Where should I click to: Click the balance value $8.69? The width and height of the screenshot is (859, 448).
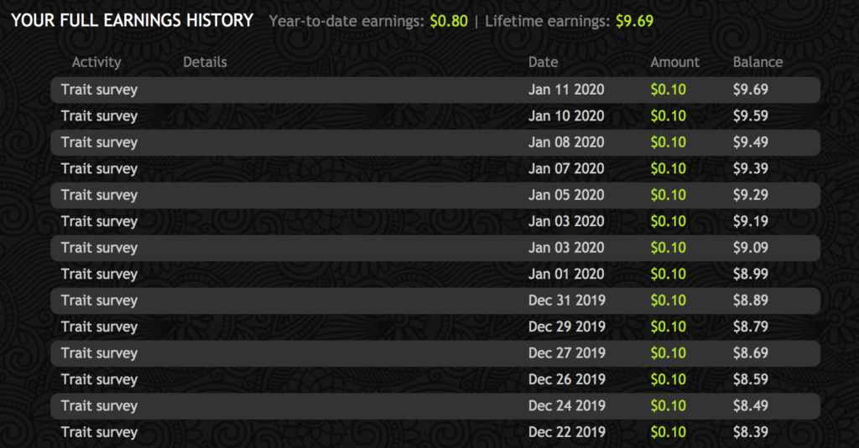tap(751, 353)
